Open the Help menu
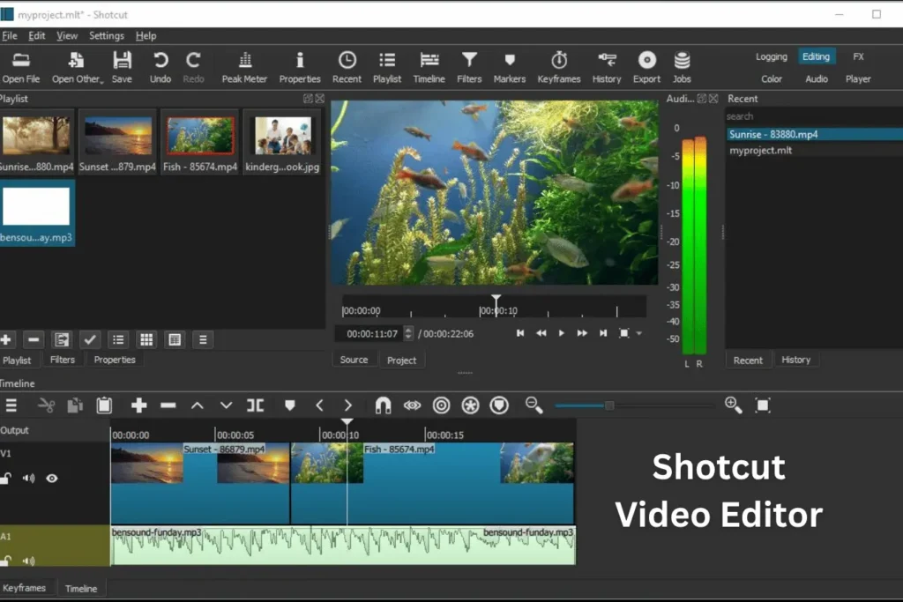The height and width of the screenshot is (602, 903). point(146,35)
